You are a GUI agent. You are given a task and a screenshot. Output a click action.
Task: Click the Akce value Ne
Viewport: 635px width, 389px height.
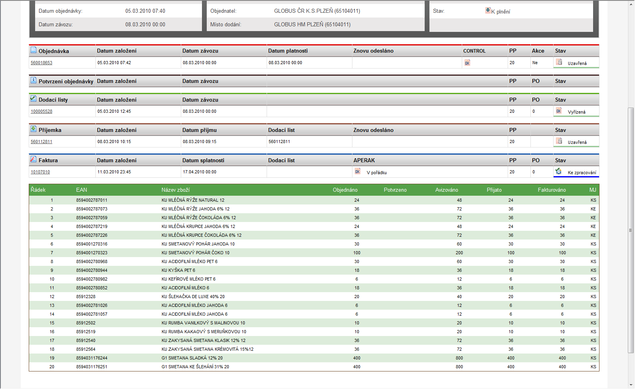click(535, 63)
